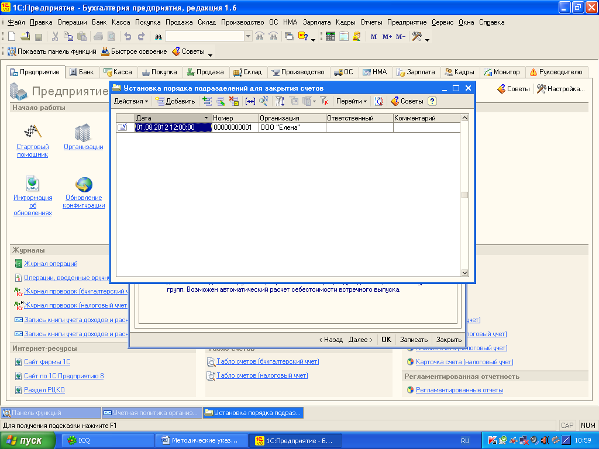Screen dimensions: 599x449
Task: Click the Set date interval icon
Action: [x=250, y=101]
